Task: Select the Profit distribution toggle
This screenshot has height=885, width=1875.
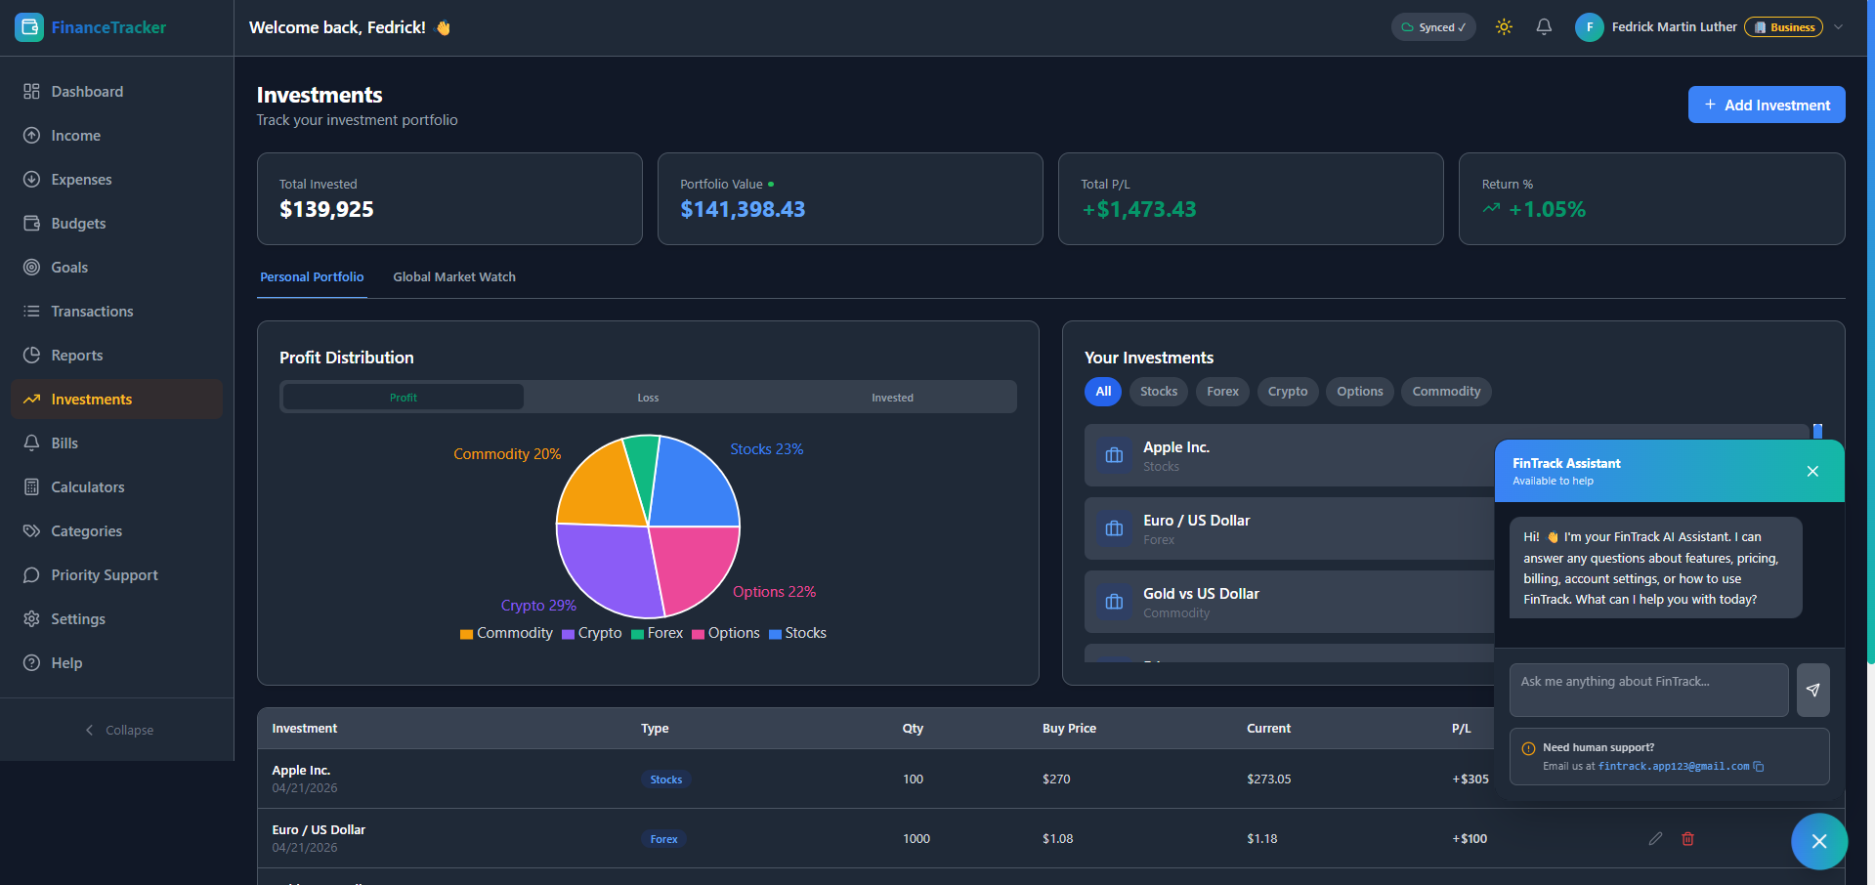Action: click(x=404, y=398)
